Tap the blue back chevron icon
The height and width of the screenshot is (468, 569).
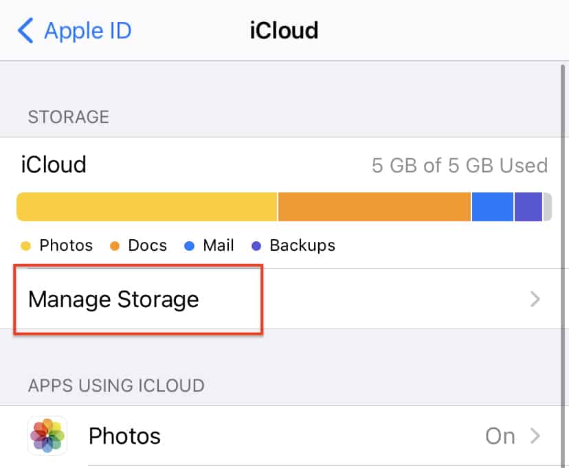pyautogui.click(x=25, y=30)
